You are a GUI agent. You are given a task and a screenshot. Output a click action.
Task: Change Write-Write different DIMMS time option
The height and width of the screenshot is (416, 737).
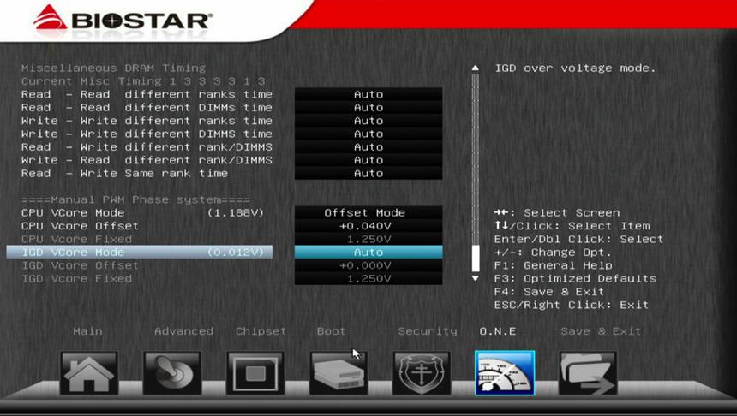(368, 134)
